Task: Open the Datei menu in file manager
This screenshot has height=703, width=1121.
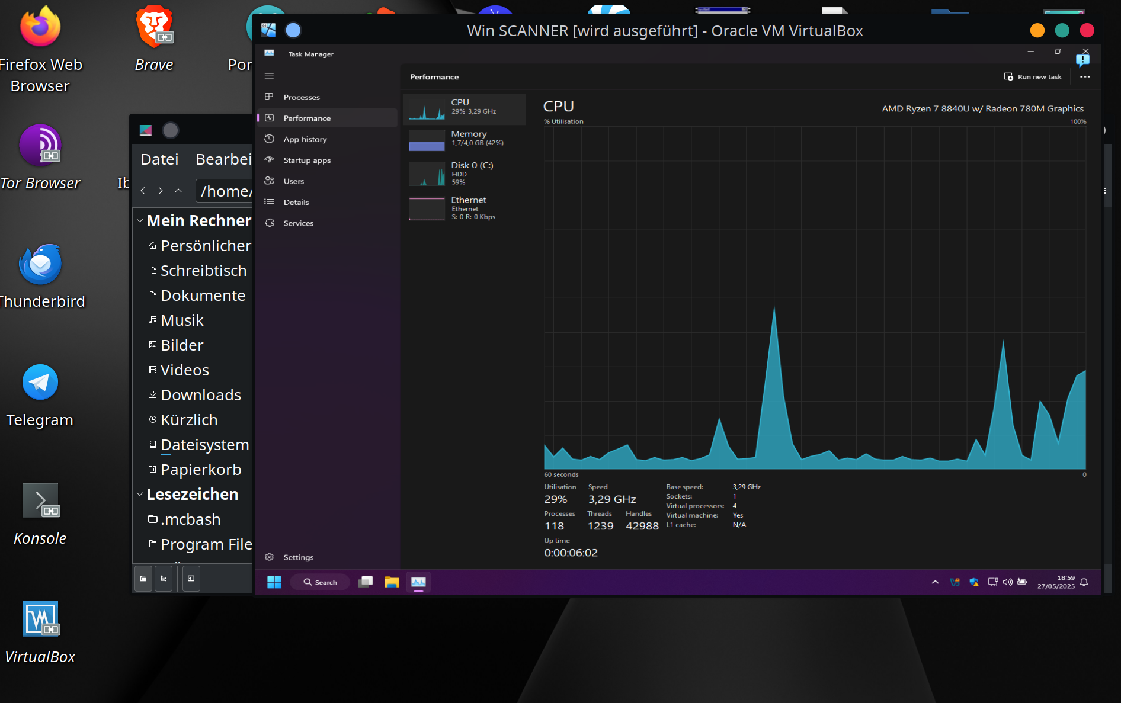Action: [159, 159]
